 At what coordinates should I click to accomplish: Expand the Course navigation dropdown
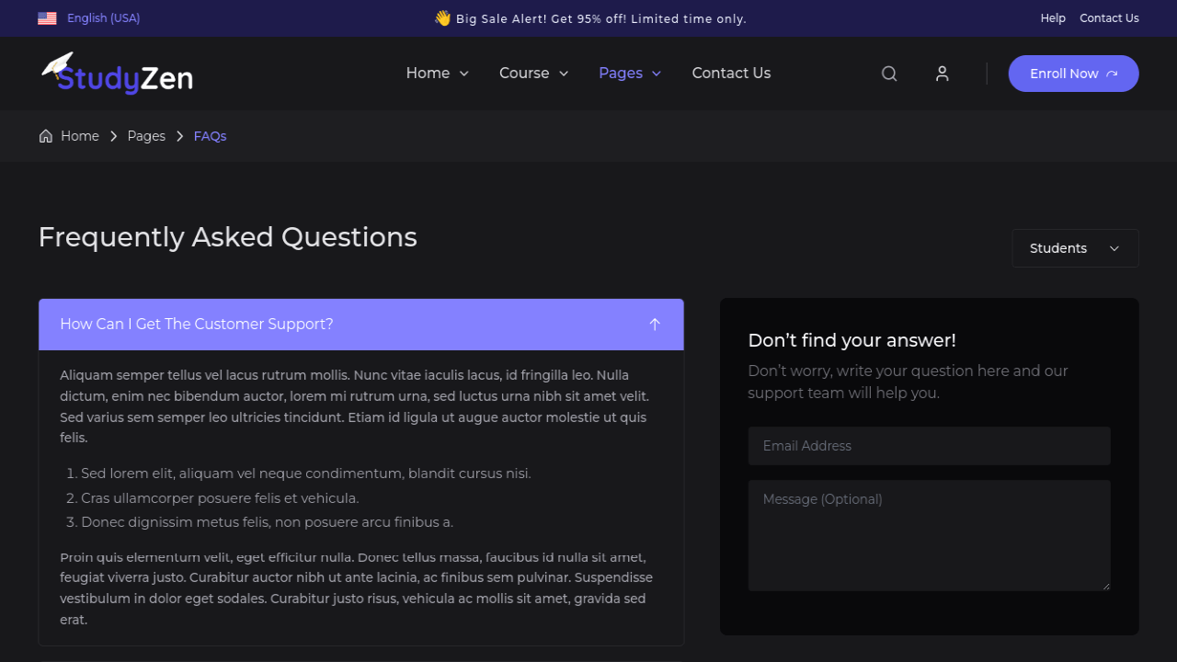point(534,74)
